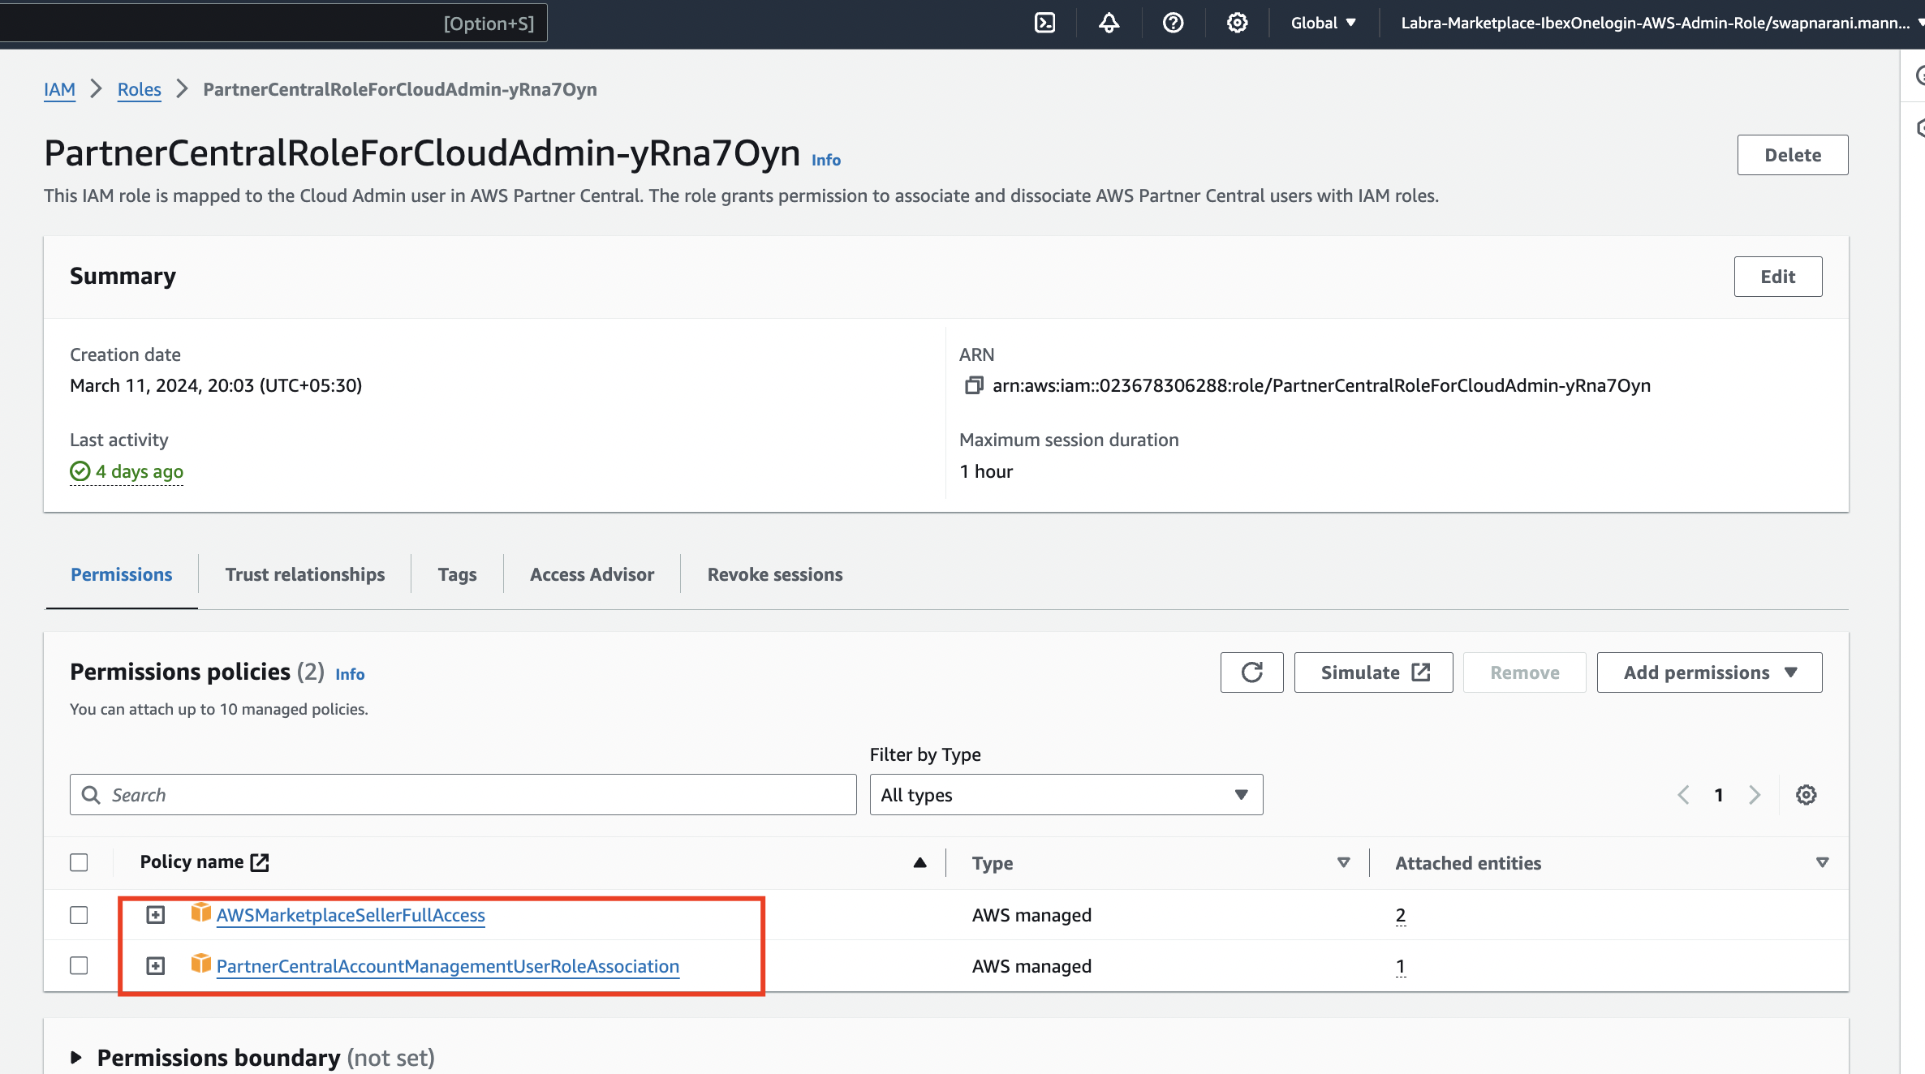Viewport: 1925px width, 1074px height.
Task: Open the Add permissions dropdown
Action: pyautogui.click(x=1709, y=672)
